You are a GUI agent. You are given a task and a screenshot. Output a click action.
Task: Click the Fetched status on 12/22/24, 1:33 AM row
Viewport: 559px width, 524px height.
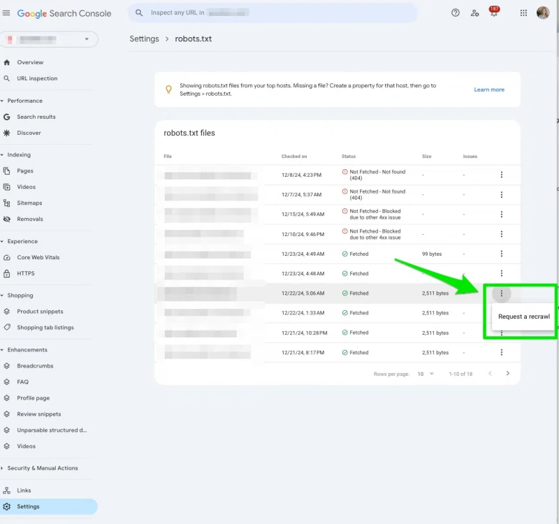coord(355,313)
